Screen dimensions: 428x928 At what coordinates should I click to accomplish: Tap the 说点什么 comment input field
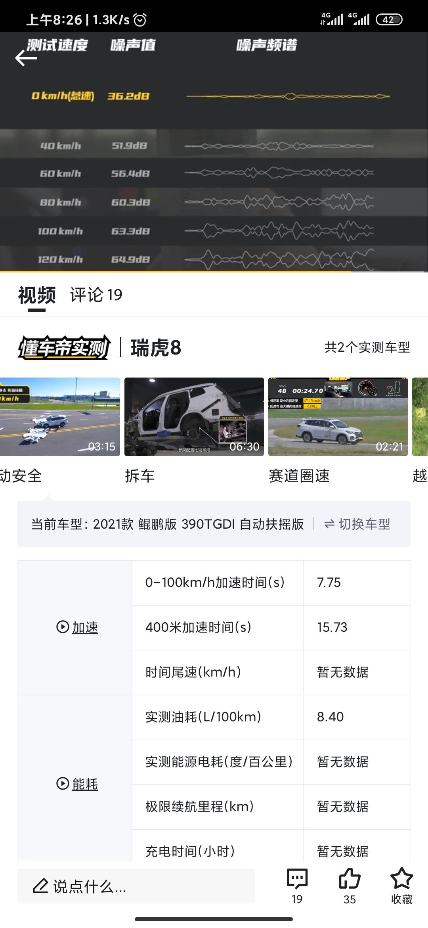[x=136, y=886]
